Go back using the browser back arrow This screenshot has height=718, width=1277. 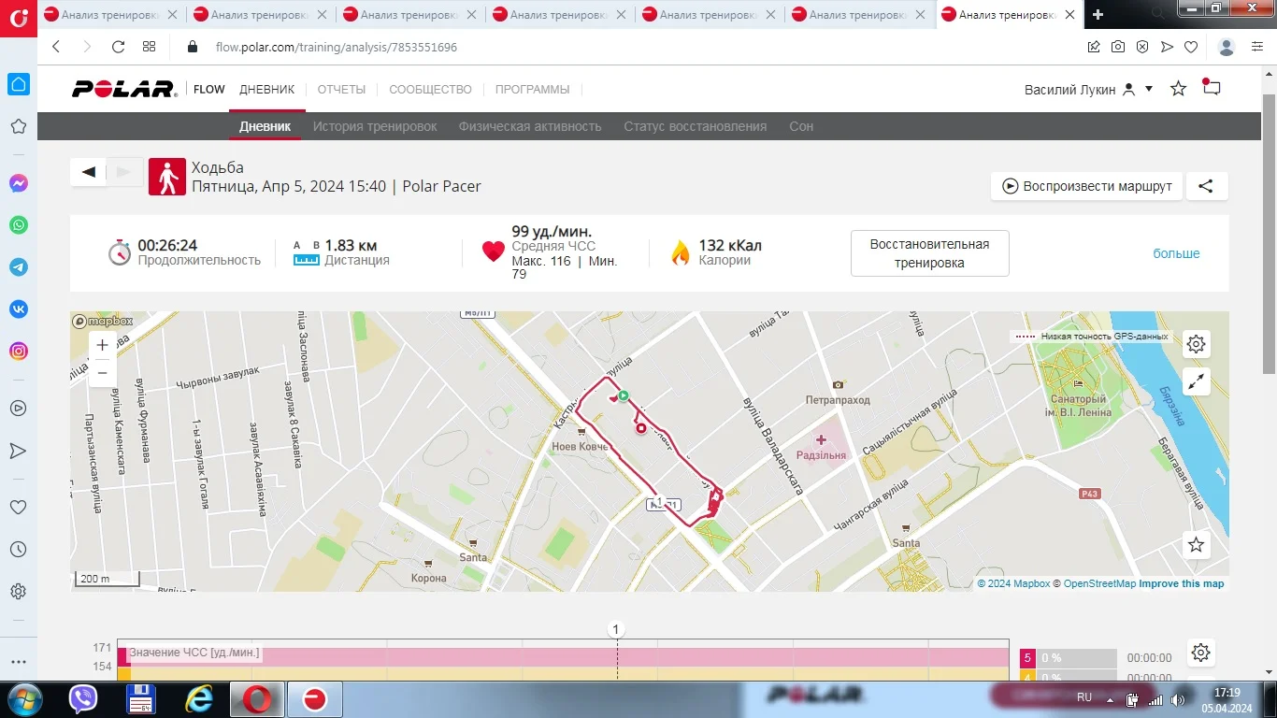click(x=56, y=47)
